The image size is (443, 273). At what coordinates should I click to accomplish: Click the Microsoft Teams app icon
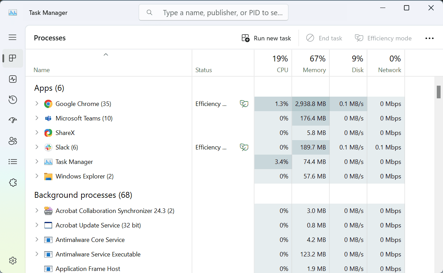coord(48,118)
